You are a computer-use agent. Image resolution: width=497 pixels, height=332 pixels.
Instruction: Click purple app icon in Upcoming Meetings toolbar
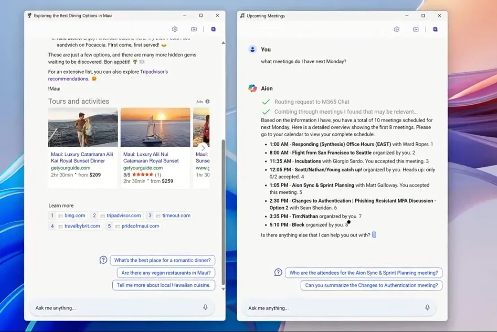pos(435,30)
